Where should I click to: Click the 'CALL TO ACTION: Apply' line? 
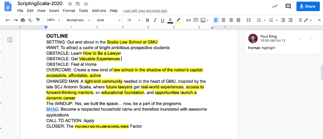coord(70,120)
